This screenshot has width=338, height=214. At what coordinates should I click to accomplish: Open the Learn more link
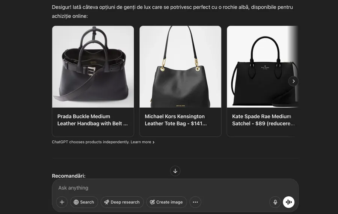pyautogui.click(x=142, y=142)
